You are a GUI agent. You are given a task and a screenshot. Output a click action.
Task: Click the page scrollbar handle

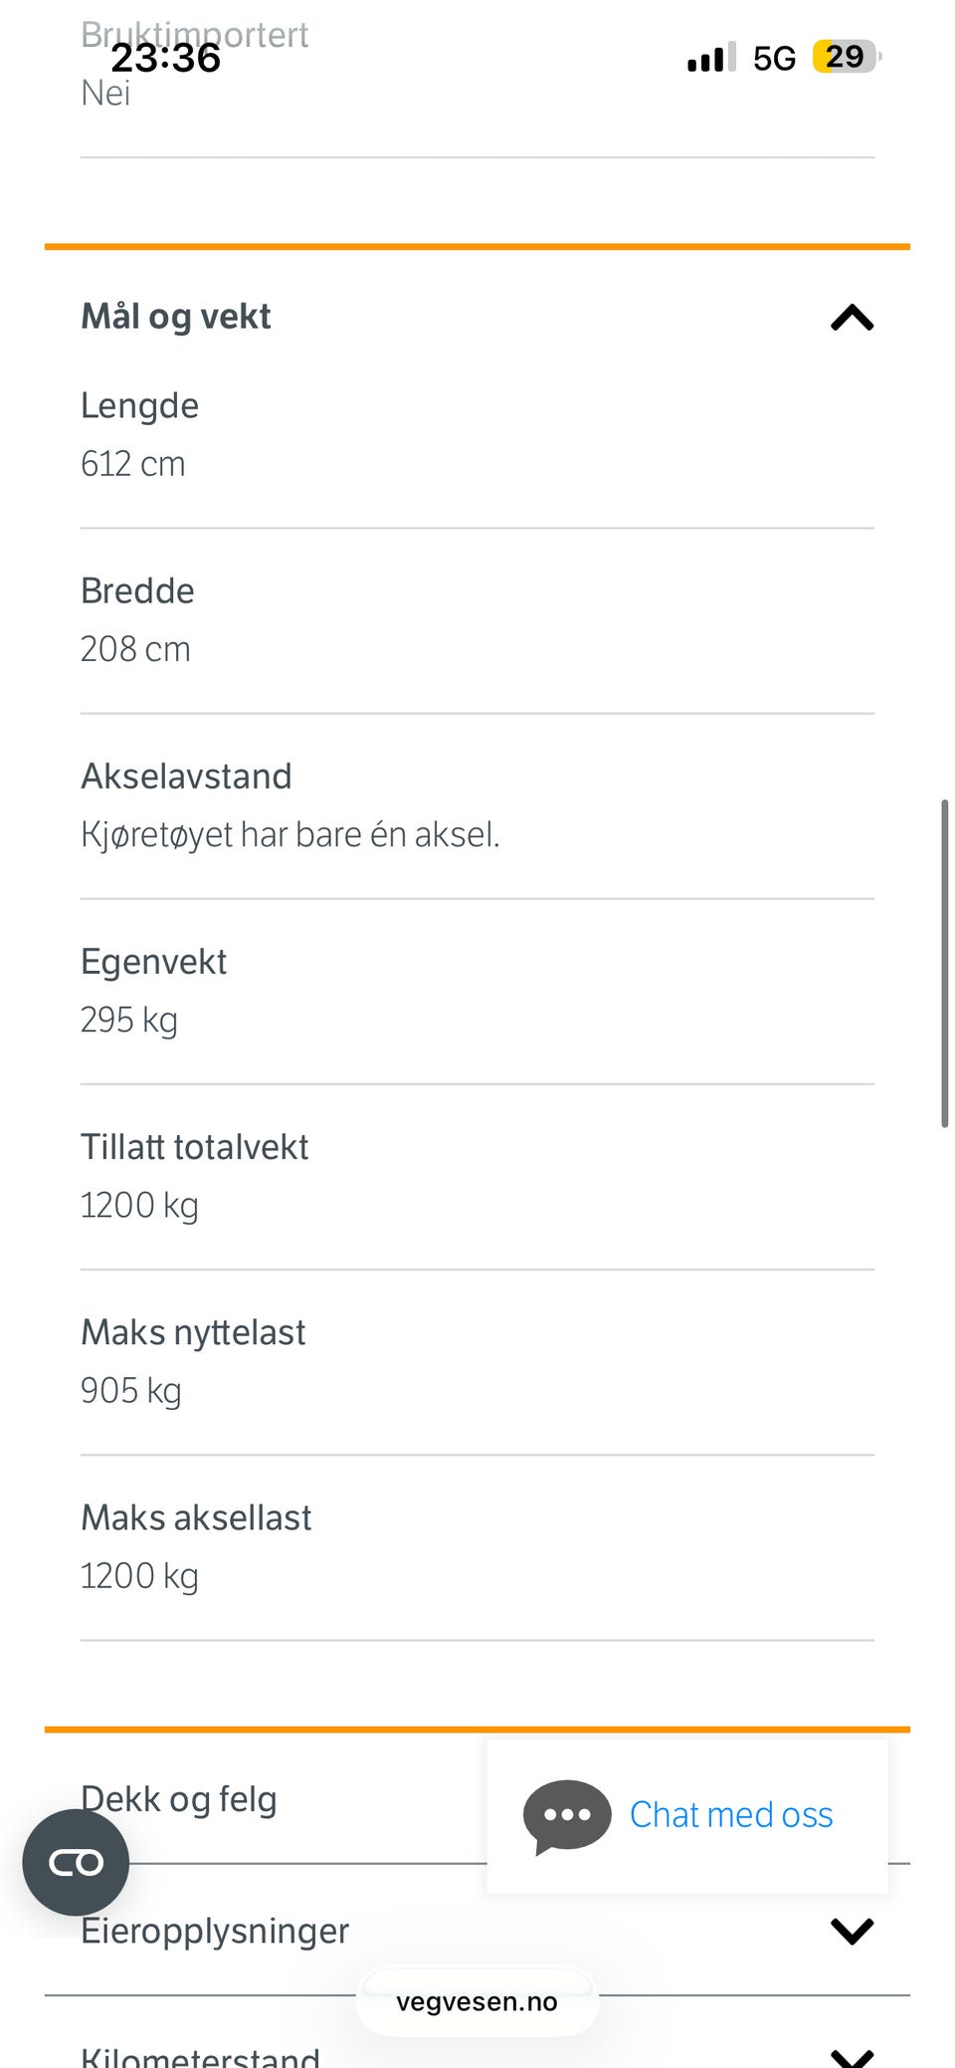pos(944,963)
